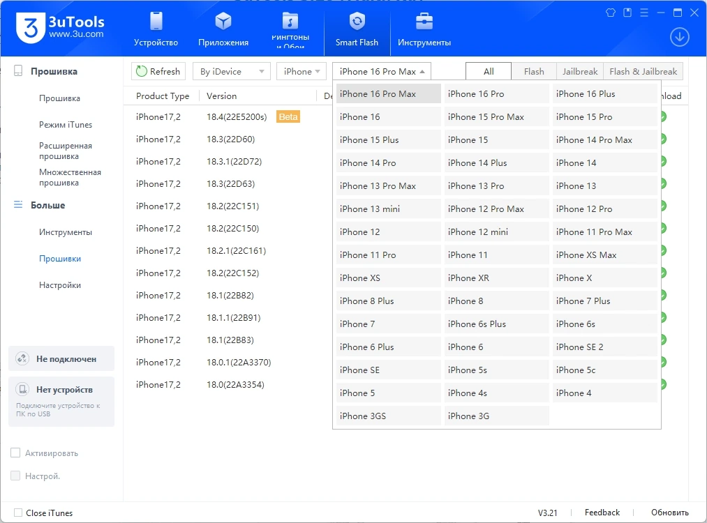
Task: Select the Jailbreak filter tab
Action: tap(580, 71)
